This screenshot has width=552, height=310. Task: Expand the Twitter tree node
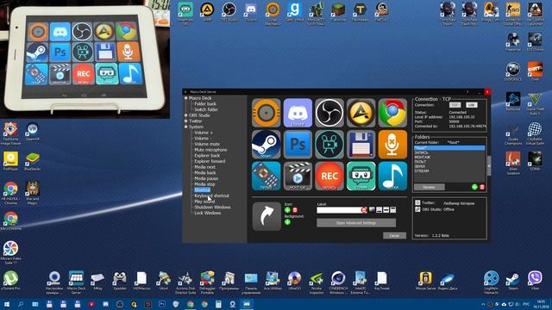(186, 121)
